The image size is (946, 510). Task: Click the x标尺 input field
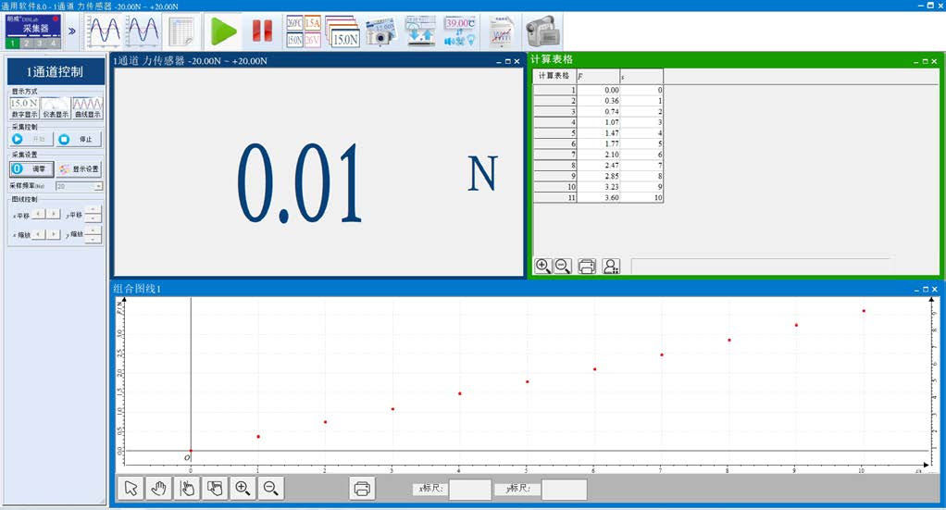click(x=469, y=489)
